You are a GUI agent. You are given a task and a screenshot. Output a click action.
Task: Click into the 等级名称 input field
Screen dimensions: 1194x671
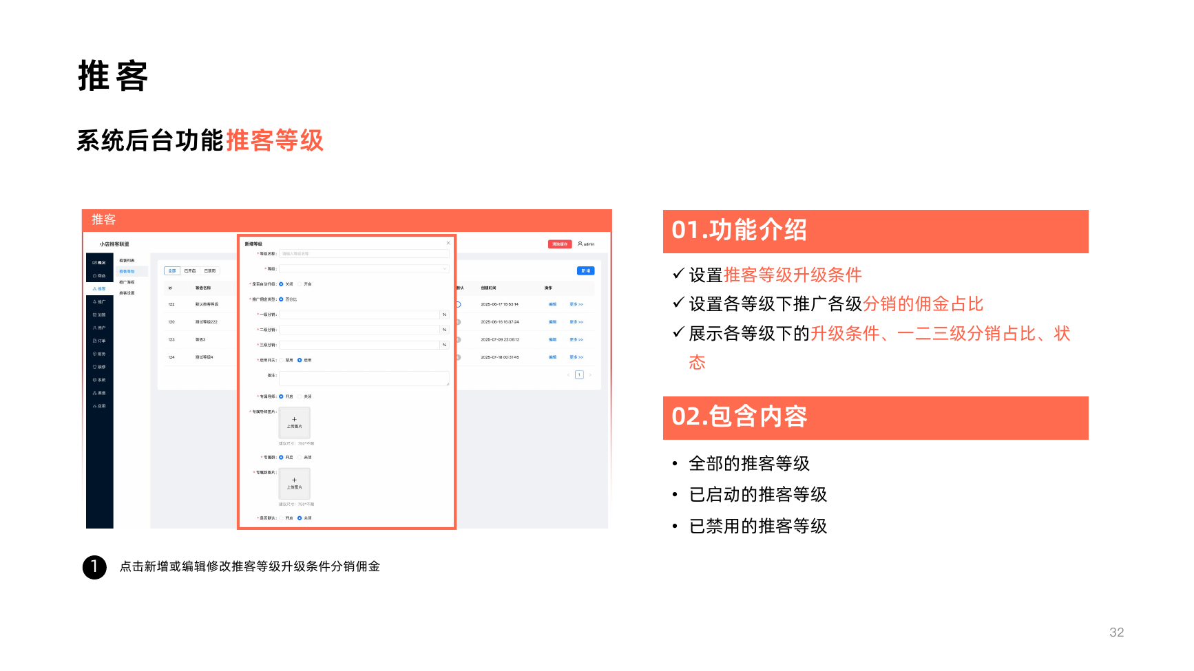point(364,254)
